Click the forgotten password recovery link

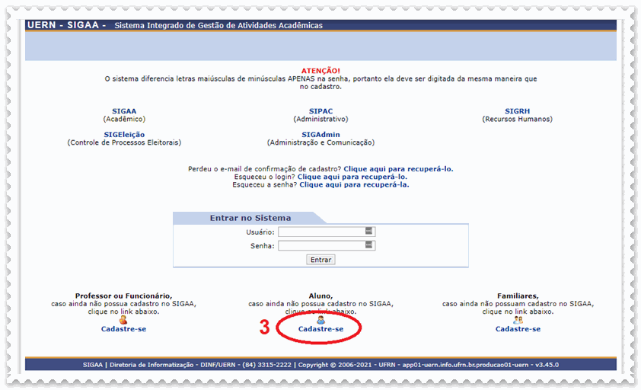(x=354, y=184)
